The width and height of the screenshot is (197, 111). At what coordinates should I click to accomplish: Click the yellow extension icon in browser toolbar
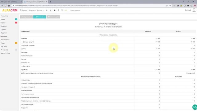pos(181,6)
